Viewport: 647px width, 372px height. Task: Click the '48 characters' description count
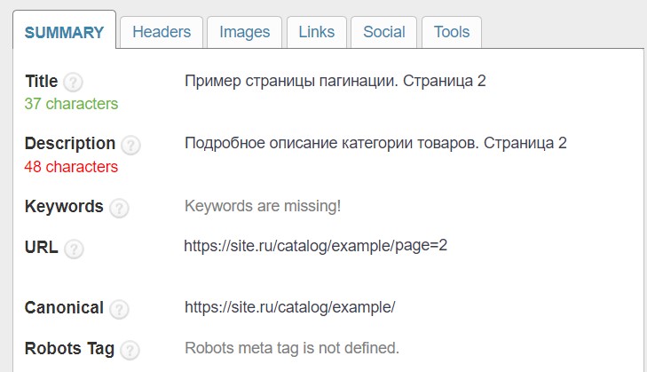pyautogui.click(x=71, y=167)
